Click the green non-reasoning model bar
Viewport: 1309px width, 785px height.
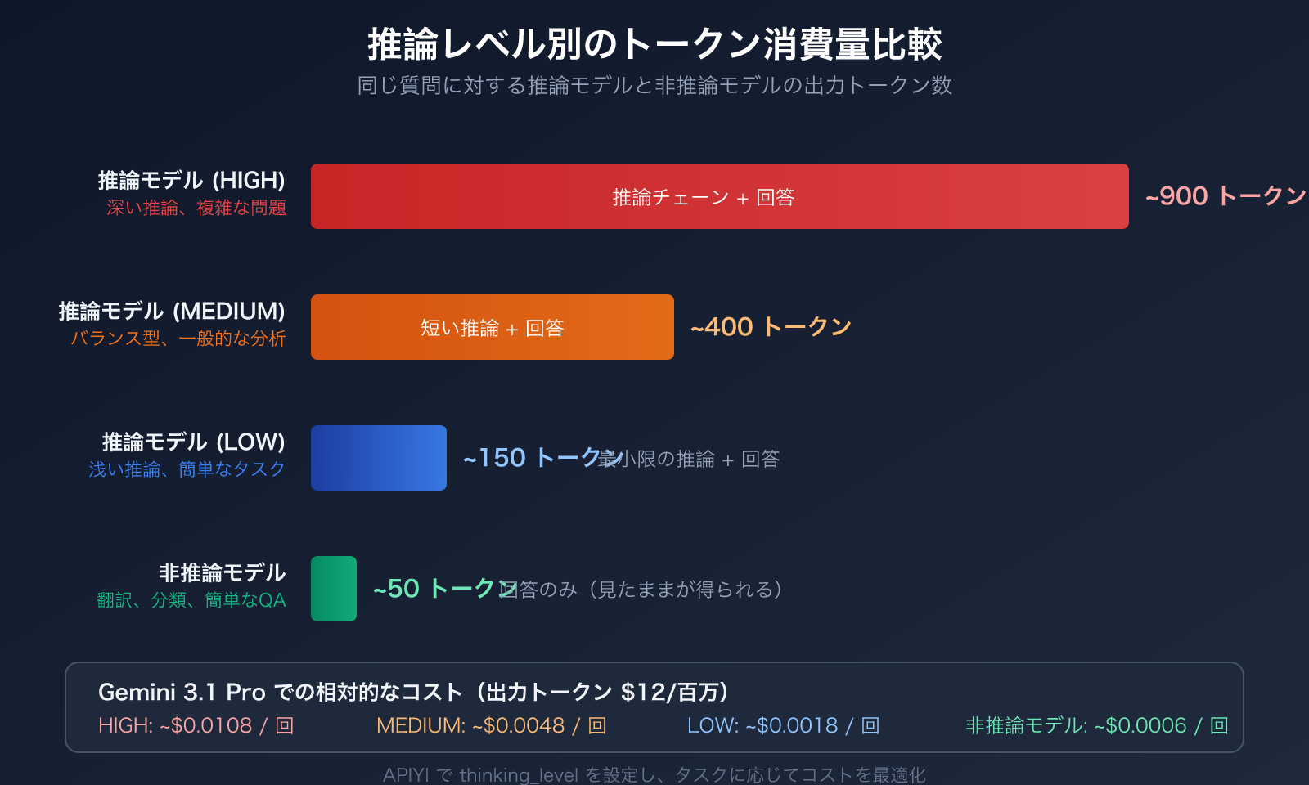334,589
